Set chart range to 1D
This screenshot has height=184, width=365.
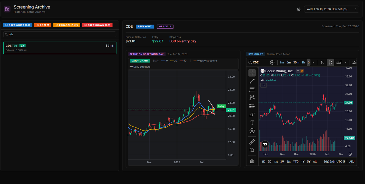(263, 162)
